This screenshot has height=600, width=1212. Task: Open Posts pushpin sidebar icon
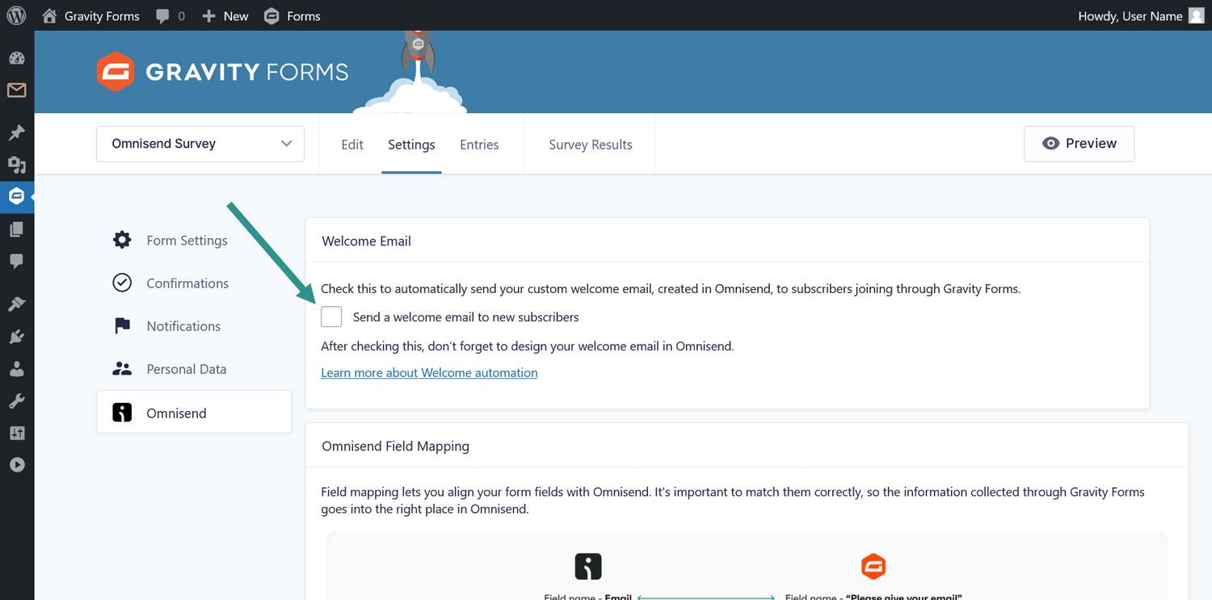pos(16,132)
